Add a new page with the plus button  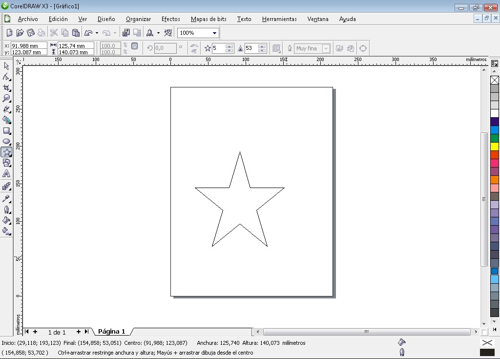point(78,332)
